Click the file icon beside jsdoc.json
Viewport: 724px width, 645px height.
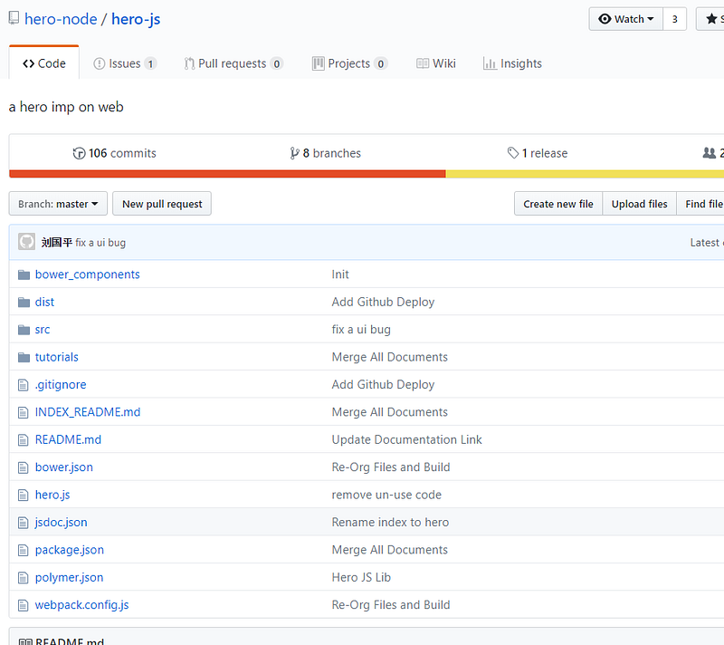coord(24,523)
